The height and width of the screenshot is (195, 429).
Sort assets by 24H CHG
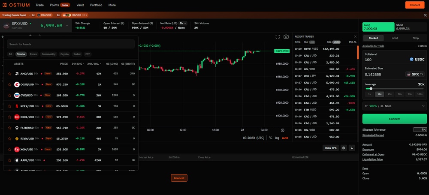point(79,64)
